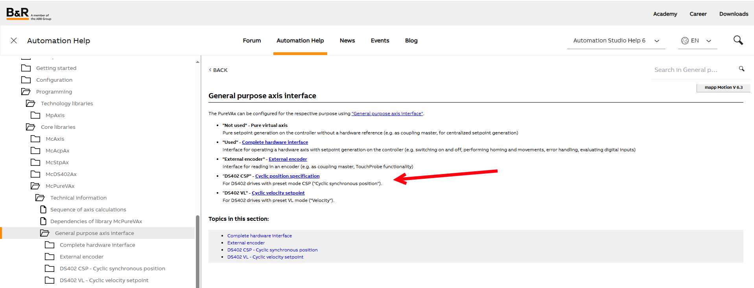Click the McAxis folder icon
This screenshot has height=288, width=754.
pyautogui.click(x=35, y=139)
